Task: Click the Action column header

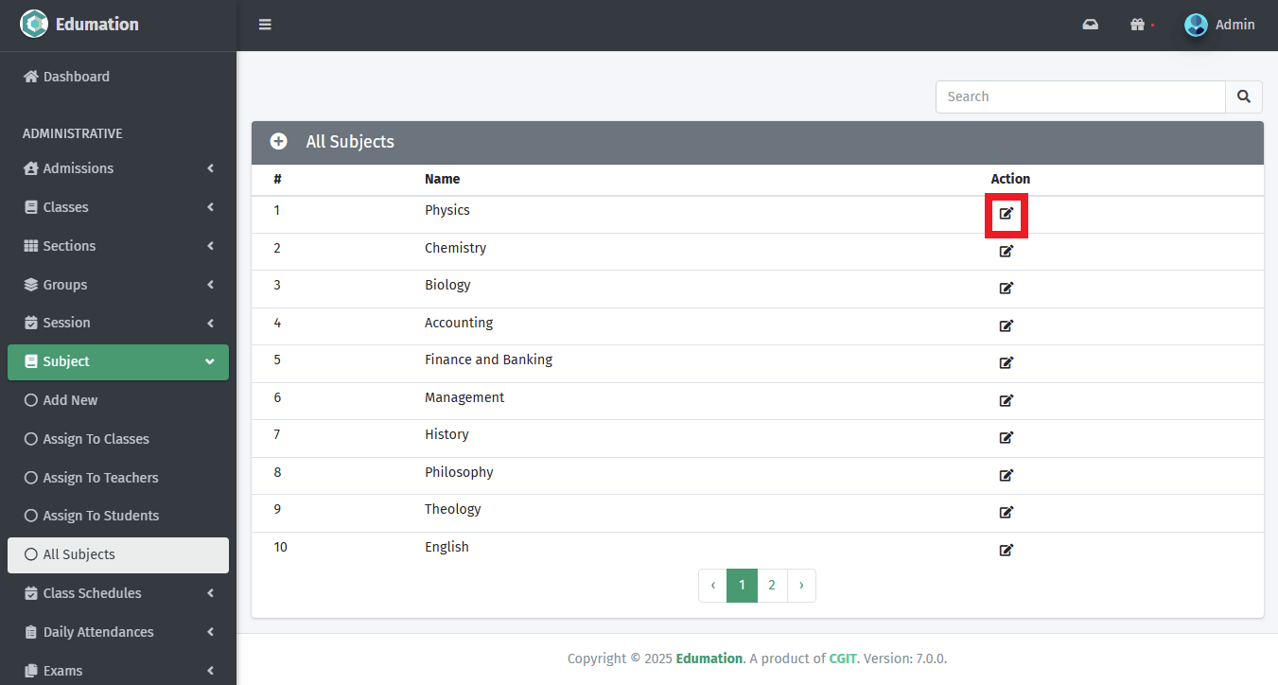Action: 1010,179
